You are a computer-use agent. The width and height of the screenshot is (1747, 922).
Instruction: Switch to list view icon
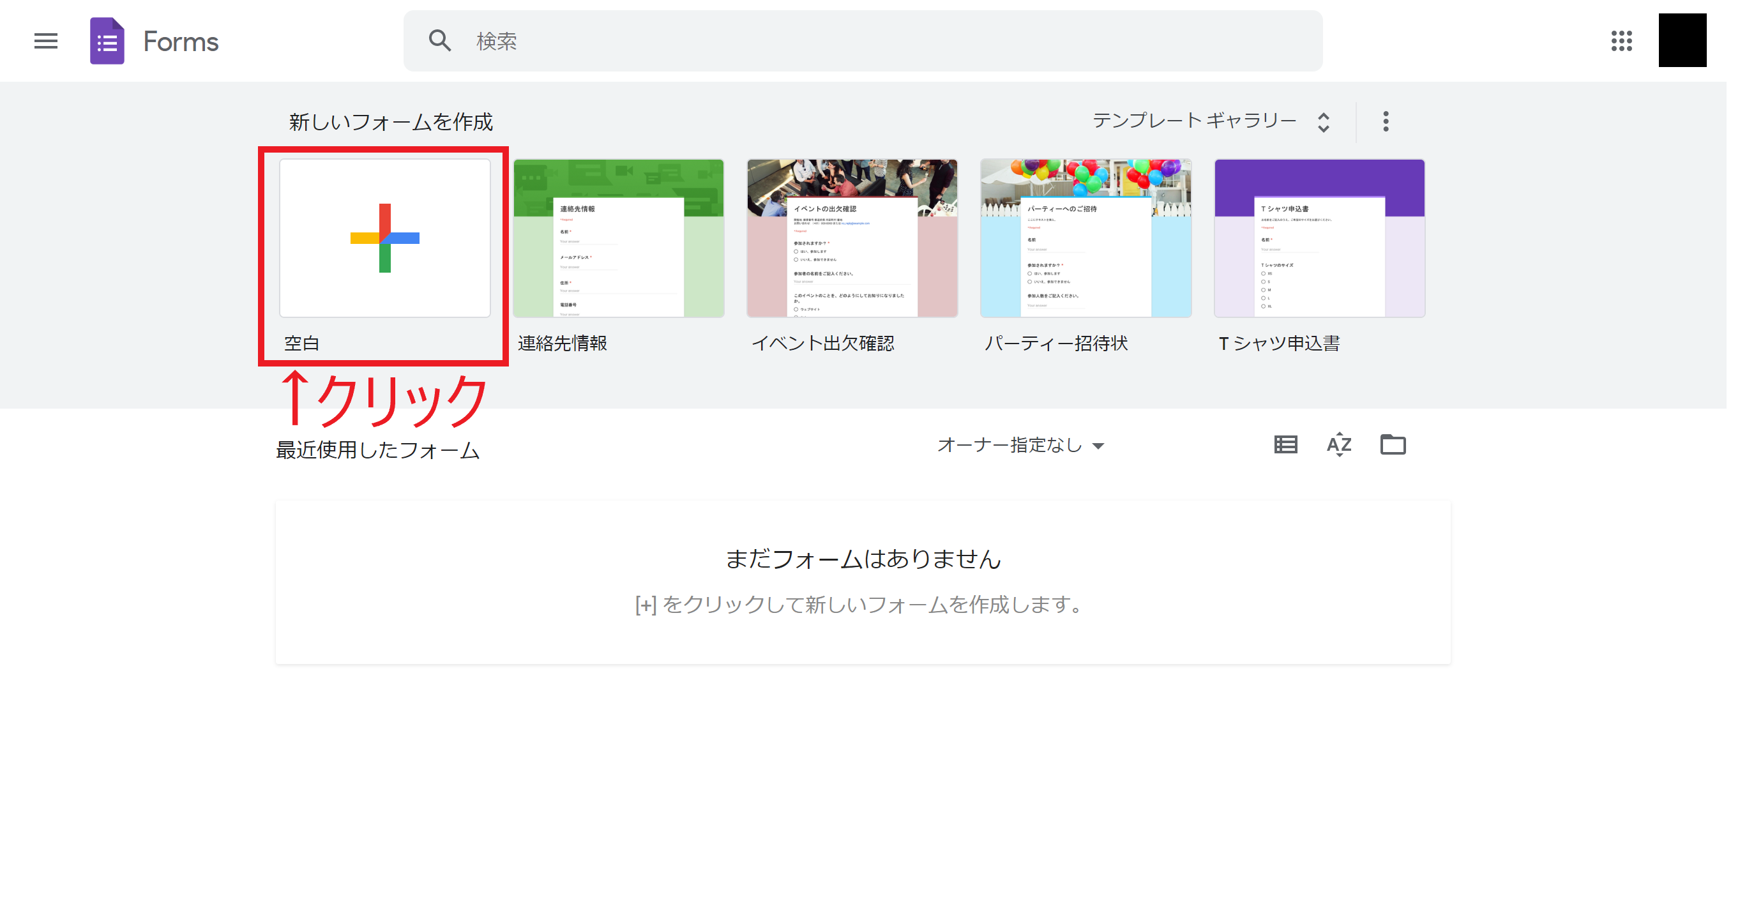[1285, 445]
